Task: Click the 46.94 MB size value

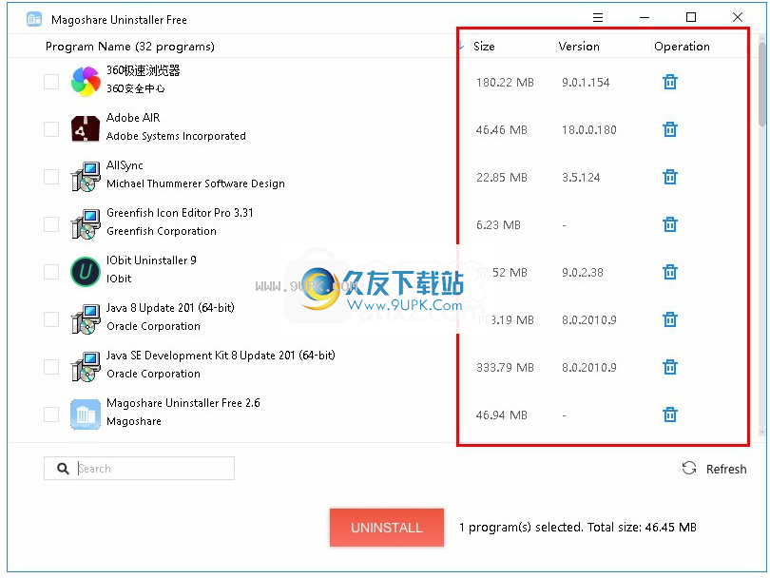Action: 501,414
